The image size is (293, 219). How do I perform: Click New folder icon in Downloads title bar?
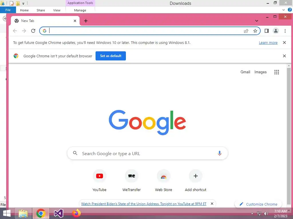(x=18, y=3)
